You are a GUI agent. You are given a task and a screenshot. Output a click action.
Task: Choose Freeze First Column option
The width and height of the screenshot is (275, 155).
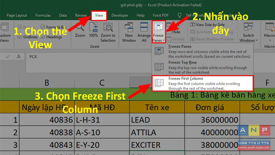coord(202,83)
